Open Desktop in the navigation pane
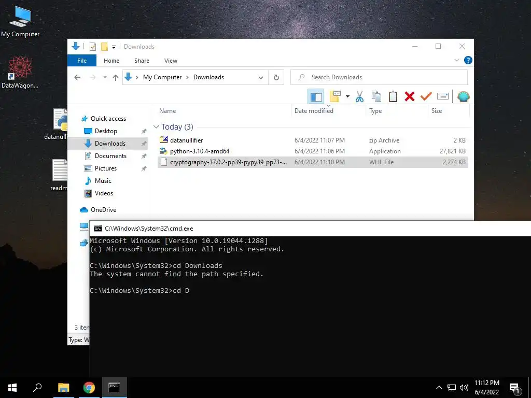Viewport: 531px width, 398px height. pyautogui.click(x=106, y=131)
